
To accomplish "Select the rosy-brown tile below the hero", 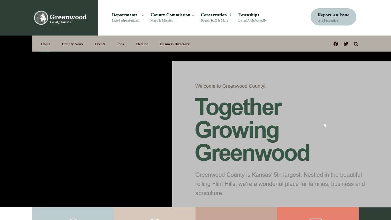I will pos(236,214).
